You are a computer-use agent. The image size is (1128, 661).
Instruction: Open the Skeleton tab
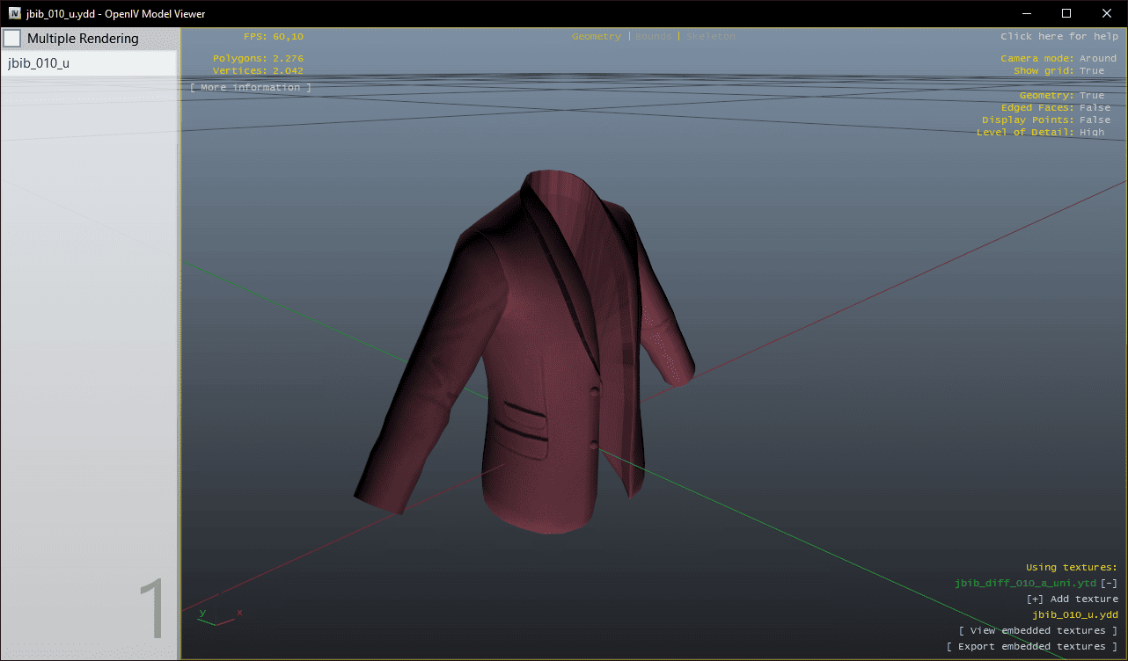(x=711, y=36)
